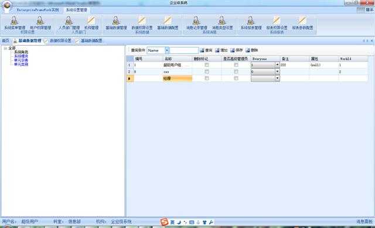Image resolution: width=375 pixels, height=228 pixels.
Task: Select the last blue tree item
Action: [21, 64]
